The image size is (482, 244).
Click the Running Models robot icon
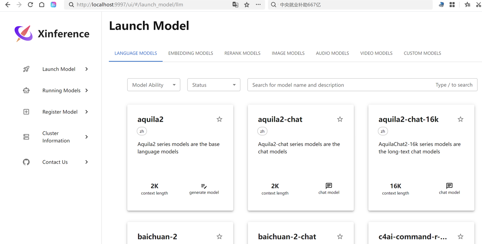click(26, 90)
